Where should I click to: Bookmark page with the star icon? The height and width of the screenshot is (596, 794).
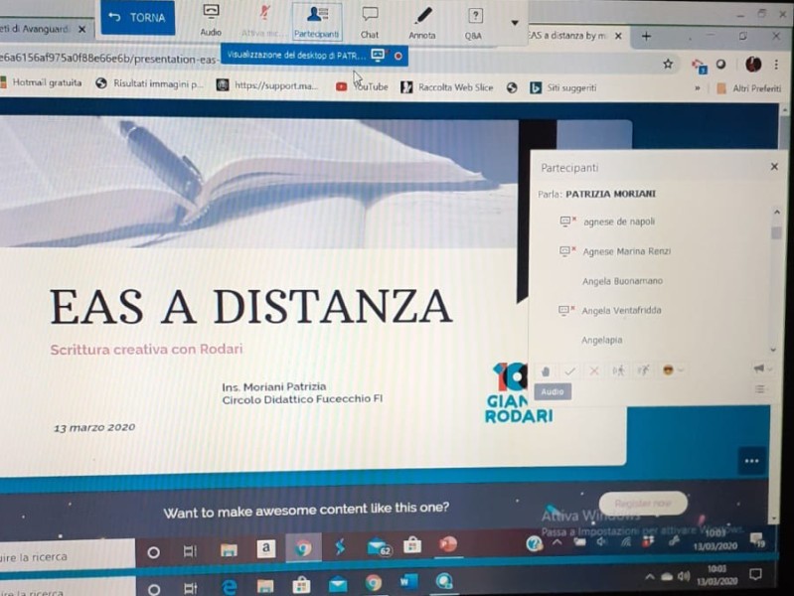pos(668,64)
